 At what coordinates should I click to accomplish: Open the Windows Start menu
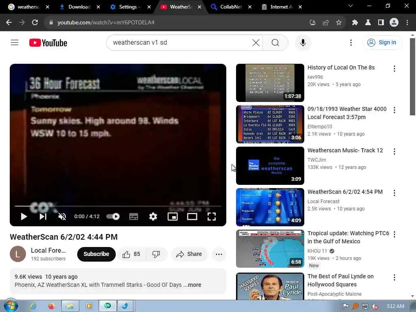coord(11,306)
